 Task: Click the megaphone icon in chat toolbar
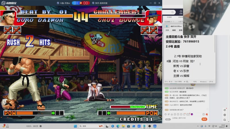(x=169, y=114)
